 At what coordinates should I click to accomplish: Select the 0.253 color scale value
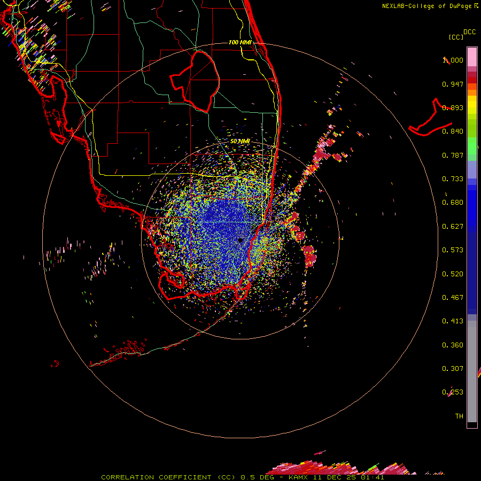point(453,392)
